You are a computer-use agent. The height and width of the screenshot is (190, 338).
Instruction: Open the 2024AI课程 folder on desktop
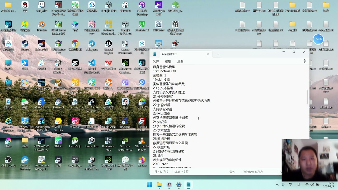pos(292,7)
